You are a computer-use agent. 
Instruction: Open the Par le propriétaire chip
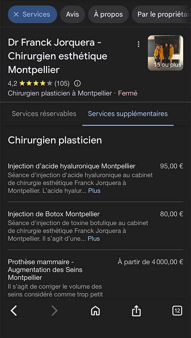tap(161, 14)
